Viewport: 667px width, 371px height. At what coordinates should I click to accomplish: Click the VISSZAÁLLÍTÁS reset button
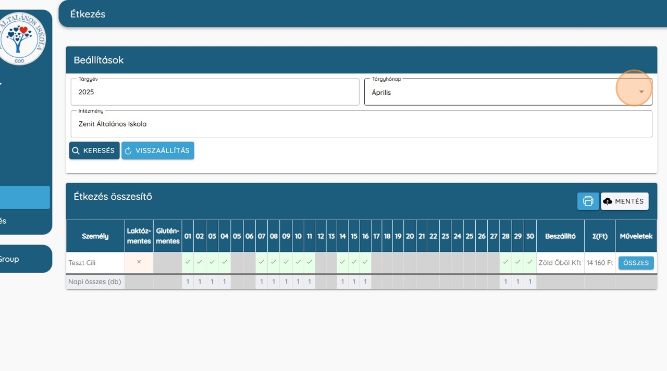(158, 150)
